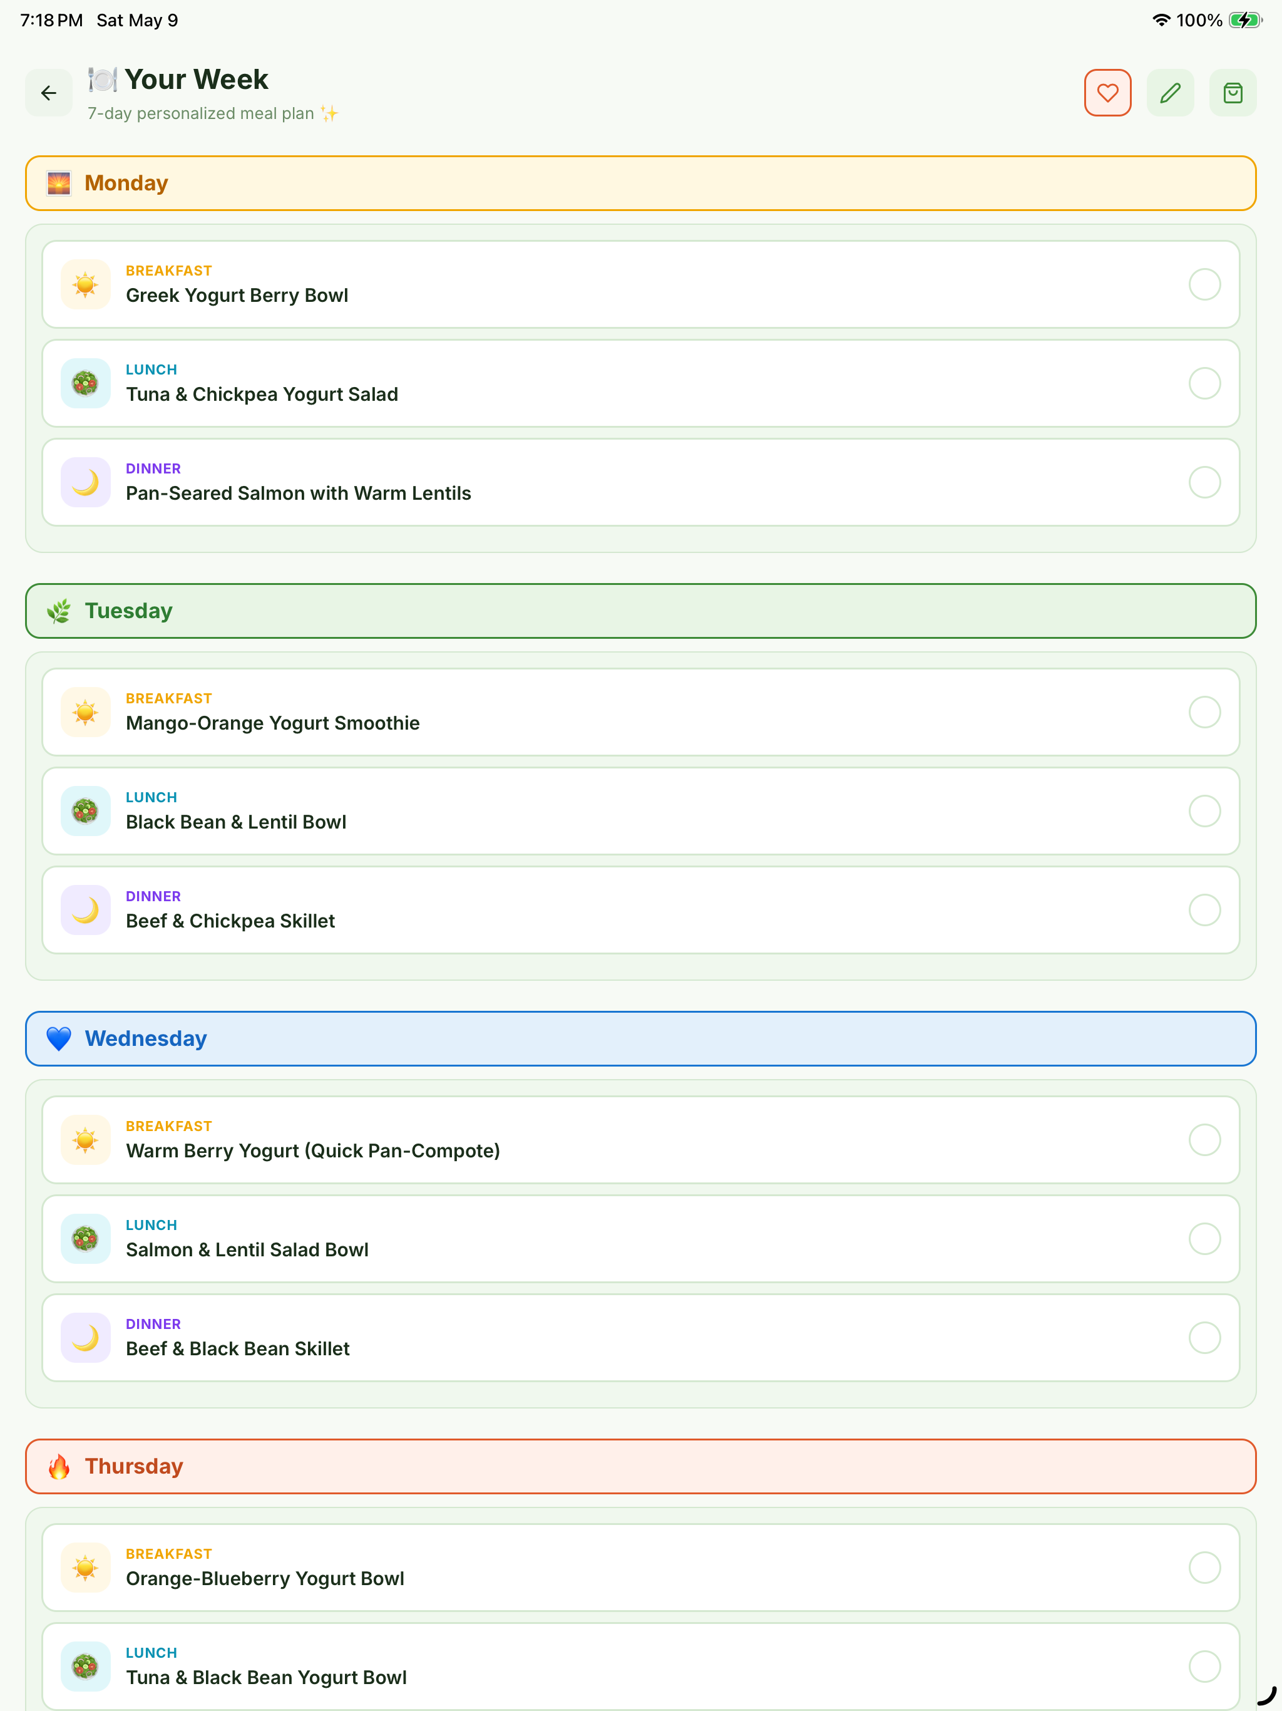Tap the sun icon for Mango-Orange Yogurt Smoothie
Viewport: 1282px width, 1711px height.
click(x=86, y=713)
